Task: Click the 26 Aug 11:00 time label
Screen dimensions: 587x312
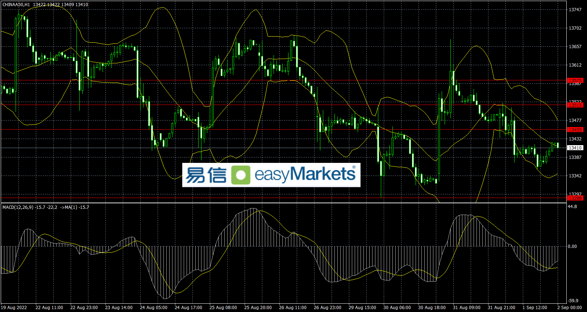Action: click(293, 308)
